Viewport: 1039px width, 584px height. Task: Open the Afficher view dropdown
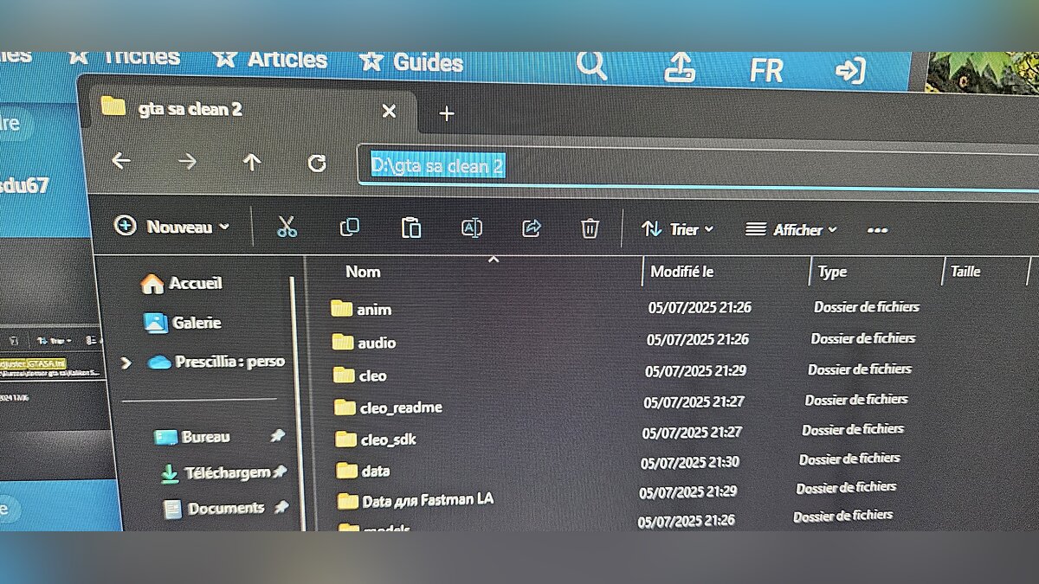tap(791, 230)
